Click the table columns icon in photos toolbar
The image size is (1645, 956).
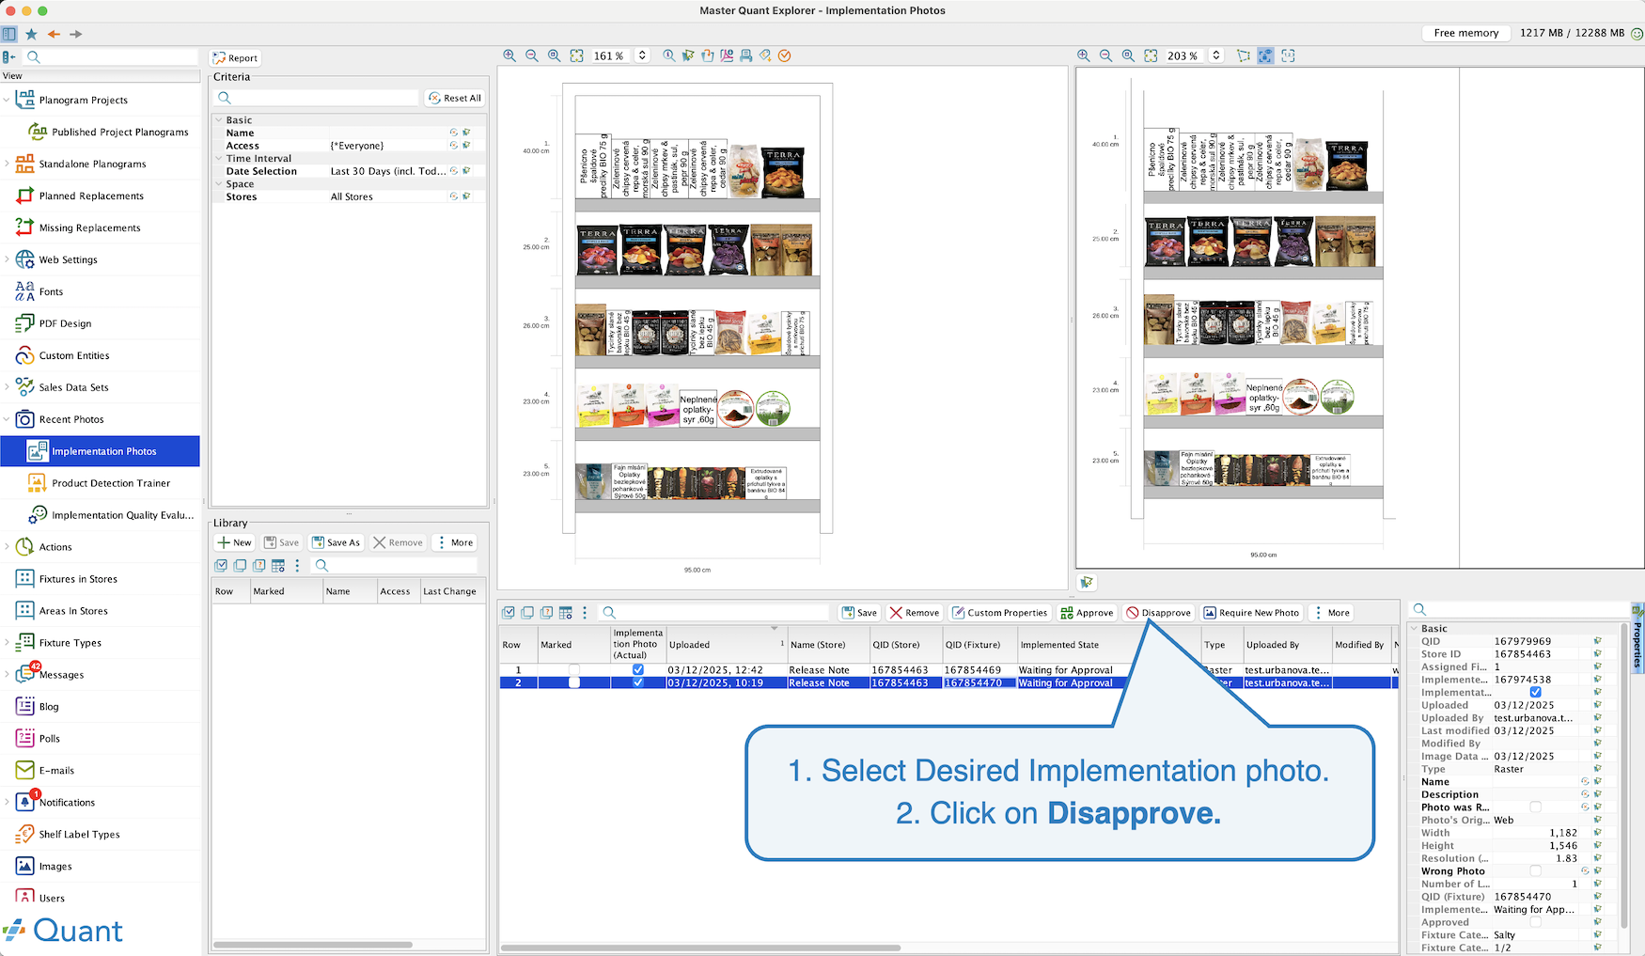pos(566,612)
